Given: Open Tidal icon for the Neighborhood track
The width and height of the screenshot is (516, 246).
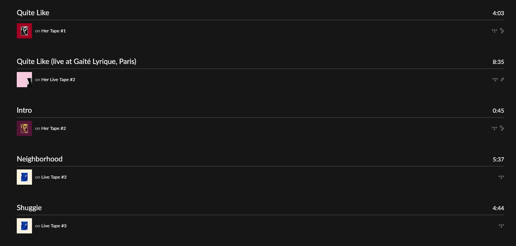Looking at the screenshot, I should (x=501, y=177).
